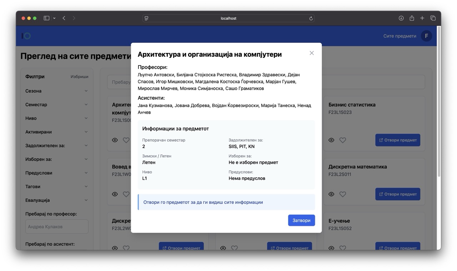The width and height of the screenshot is (457, 271).
Task: Reload the page in Safari
Action: coord(311,18)
